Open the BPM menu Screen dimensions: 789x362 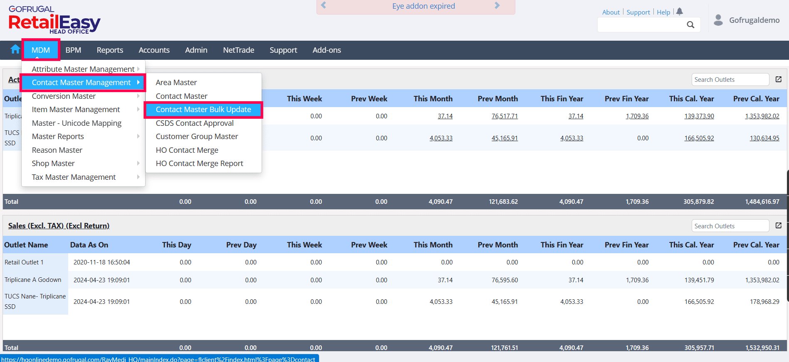73,50
